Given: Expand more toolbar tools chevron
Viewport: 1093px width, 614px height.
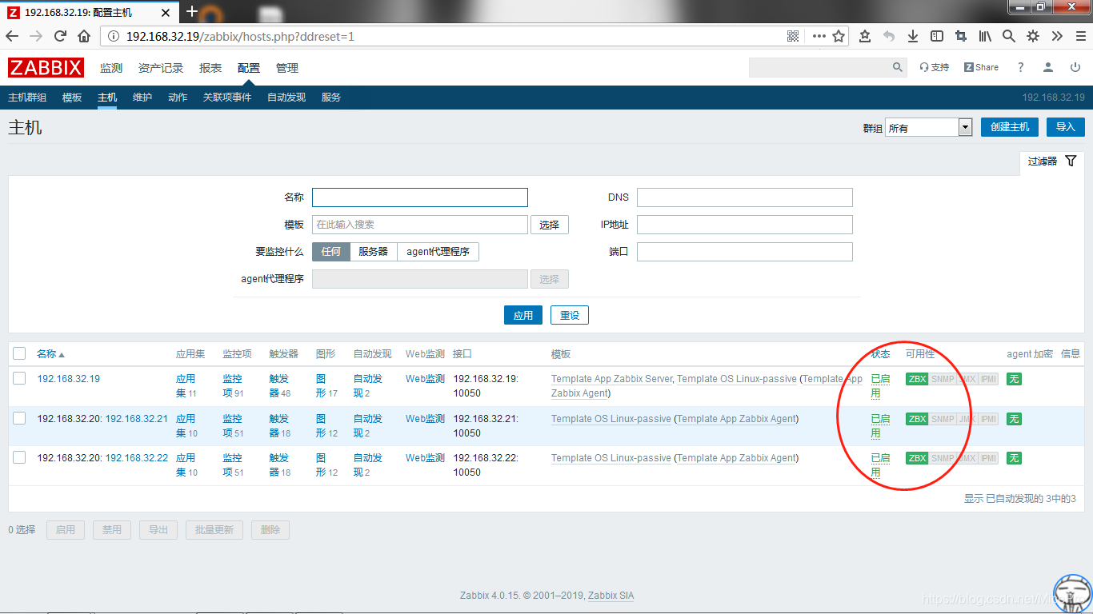Looking at the screenshot, I should point(1057,36).
